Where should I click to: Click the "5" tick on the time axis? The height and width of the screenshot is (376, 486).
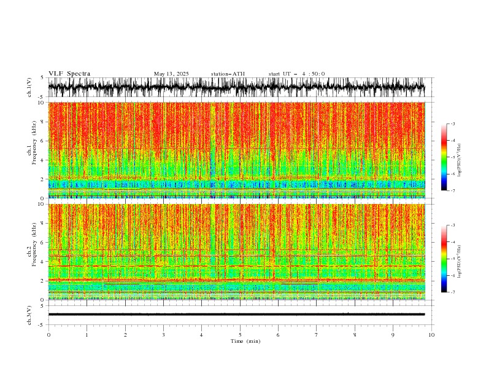tap(240, 335)
